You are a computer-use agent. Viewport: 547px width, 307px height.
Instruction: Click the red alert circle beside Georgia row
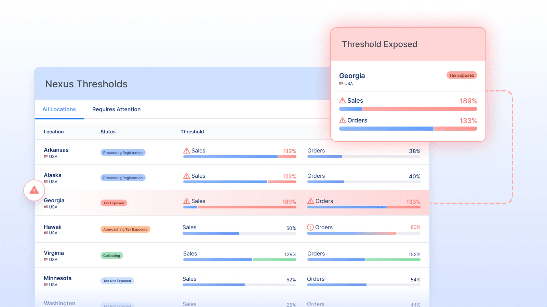tap(34, 190)
